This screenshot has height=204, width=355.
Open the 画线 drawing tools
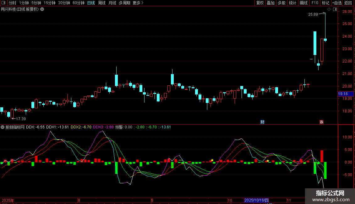(x=303, y=3)
